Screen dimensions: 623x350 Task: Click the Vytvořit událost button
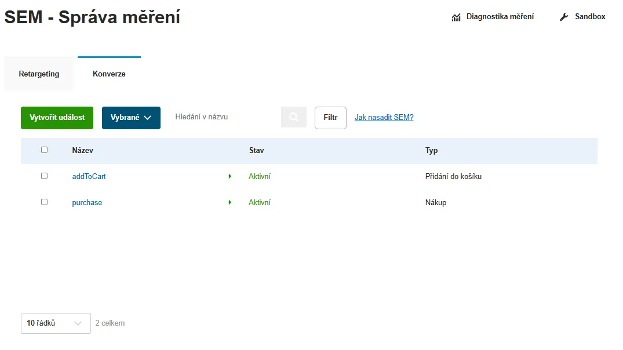click(57, 118)
